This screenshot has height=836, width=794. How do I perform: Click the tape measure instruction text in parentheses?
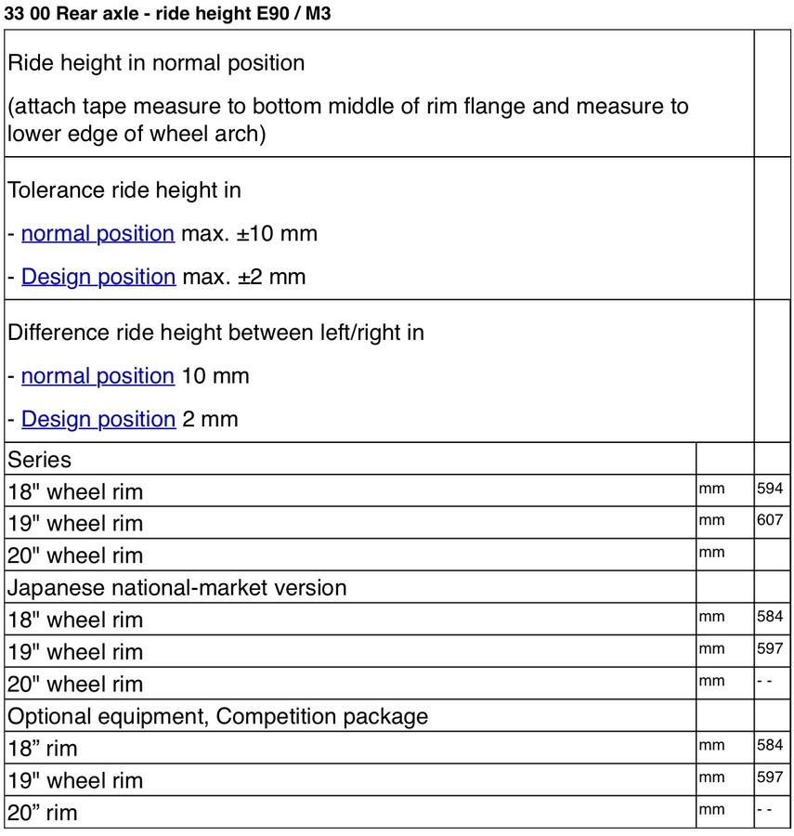(x=347, y=120)
